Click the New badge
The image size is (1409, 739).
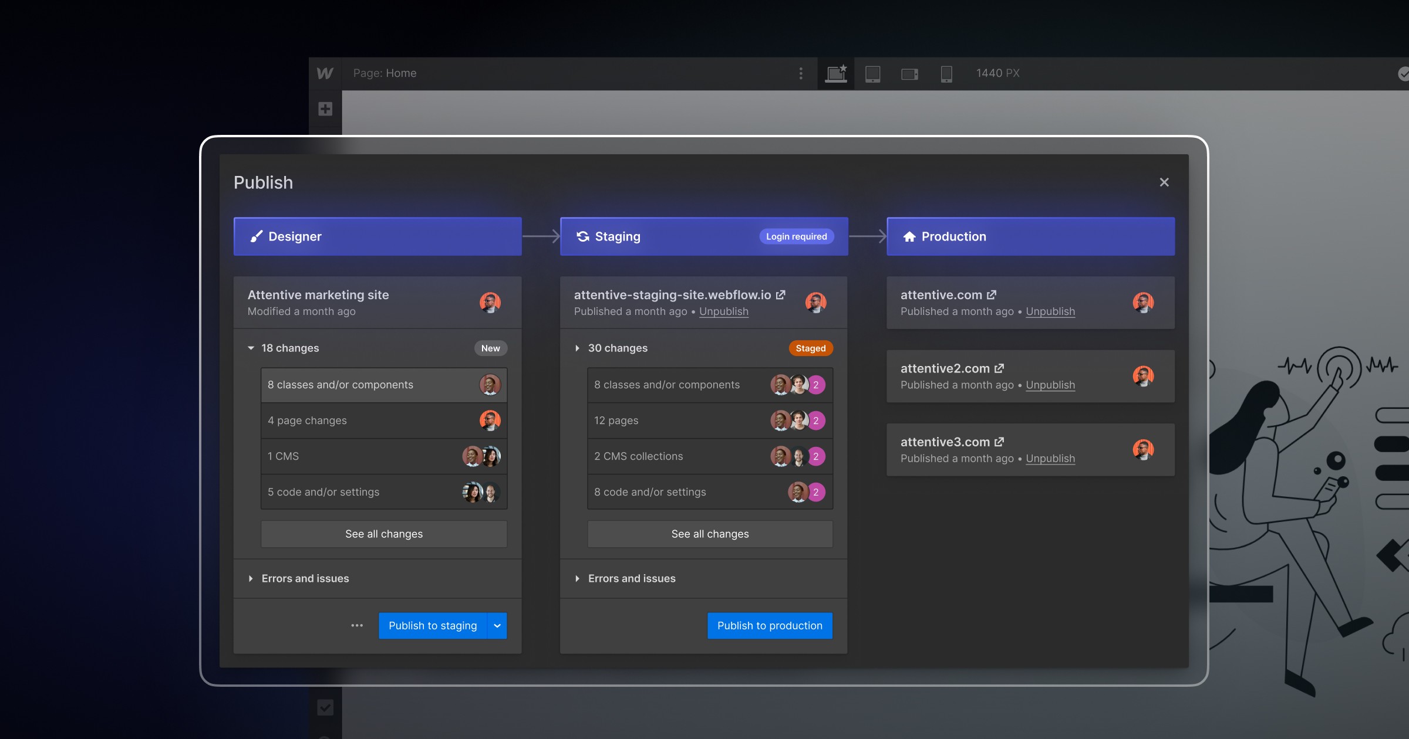point(491,348)
